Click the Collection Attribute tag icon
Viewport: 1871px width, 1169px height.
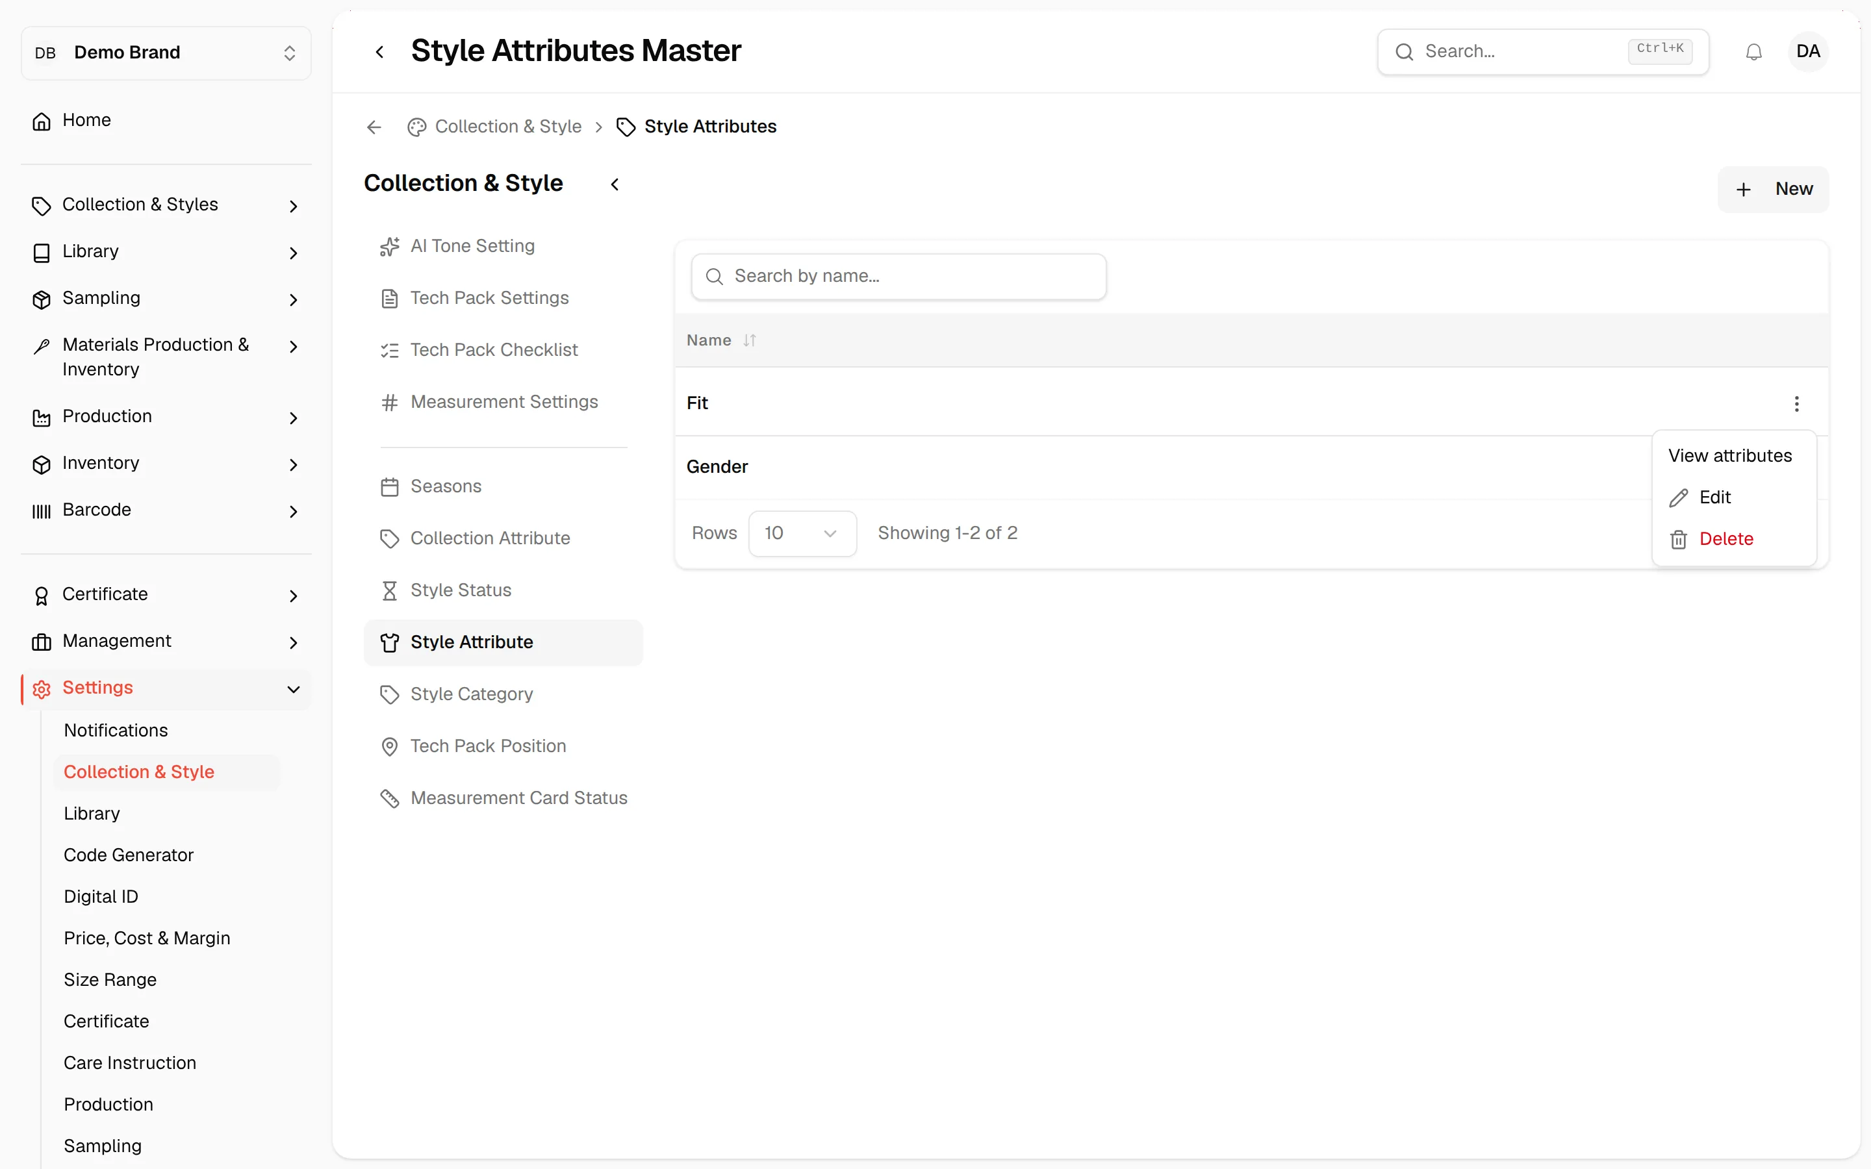coord(390,539)
